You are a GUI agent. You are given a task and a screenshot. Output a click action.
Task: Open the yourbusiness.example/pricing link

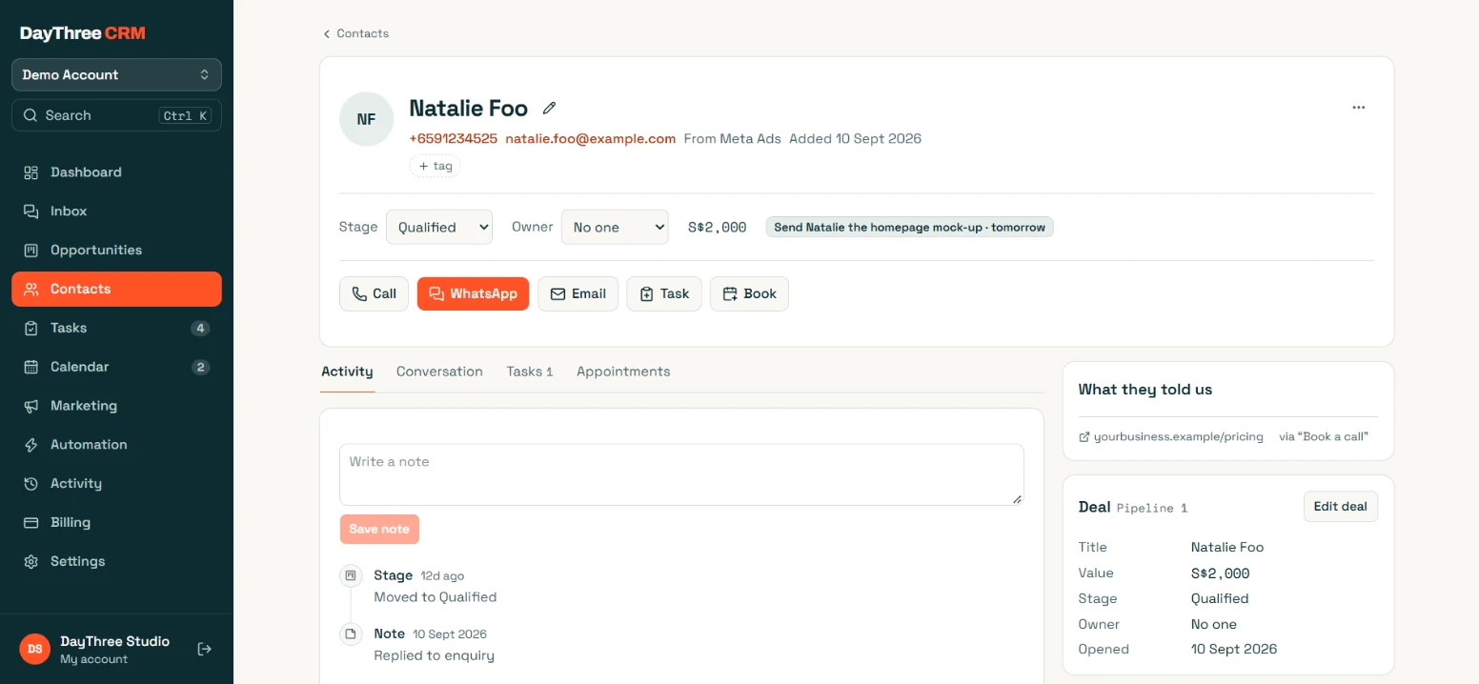pyautogui.click(x=1171, y=436)
